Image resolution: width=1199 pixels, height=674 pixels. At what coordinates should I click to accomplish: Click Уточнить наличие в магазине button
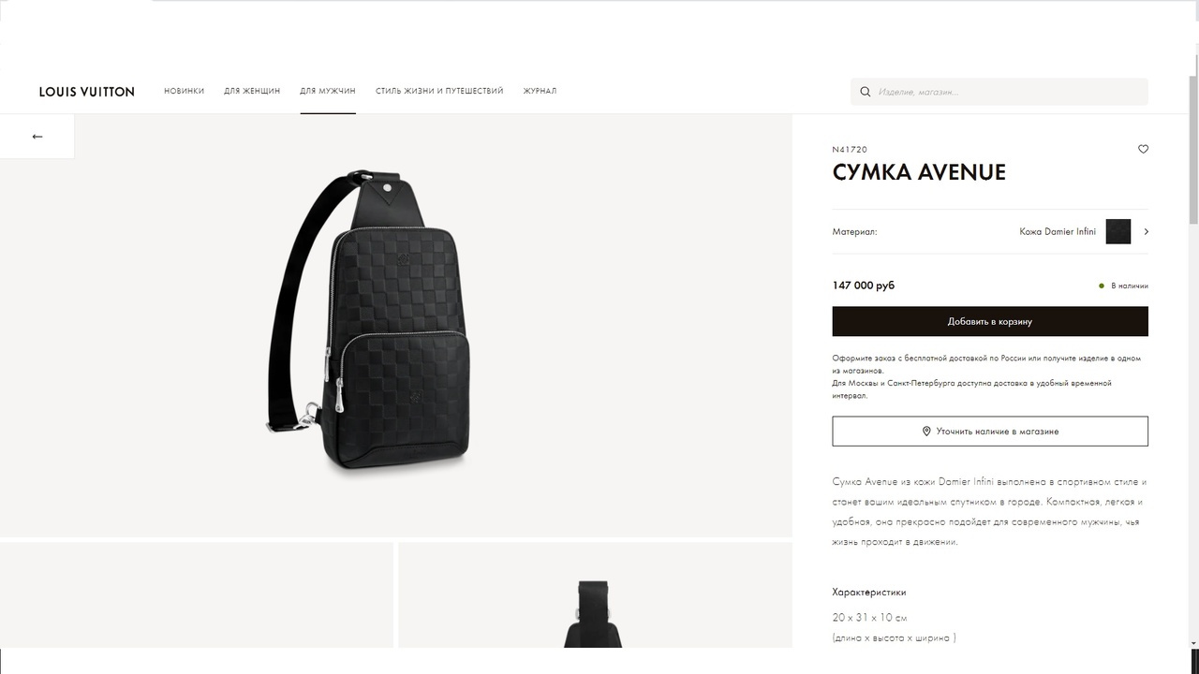point(990,432)
